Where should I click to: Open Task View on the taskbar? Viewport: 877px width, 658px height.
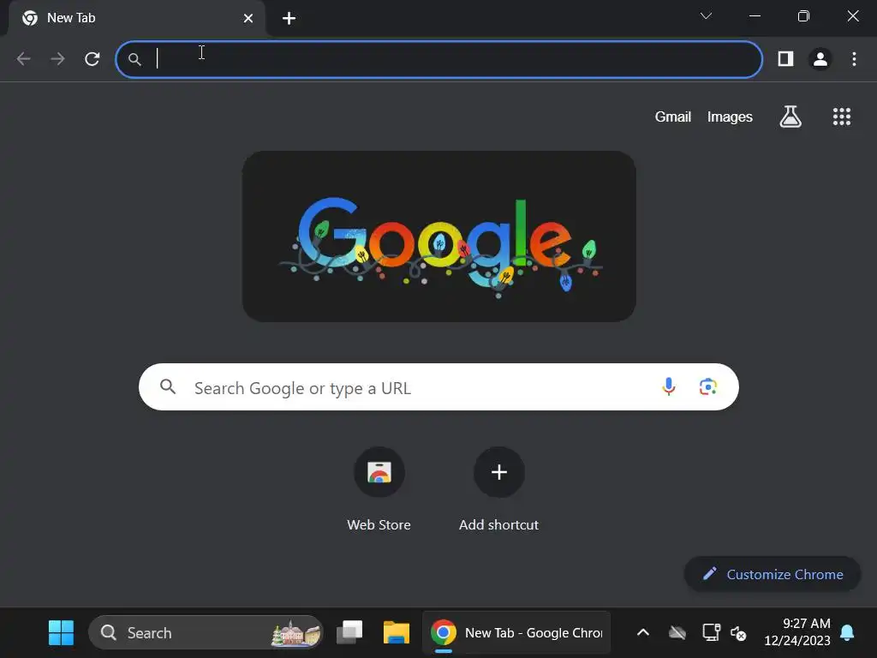[349, 633]
